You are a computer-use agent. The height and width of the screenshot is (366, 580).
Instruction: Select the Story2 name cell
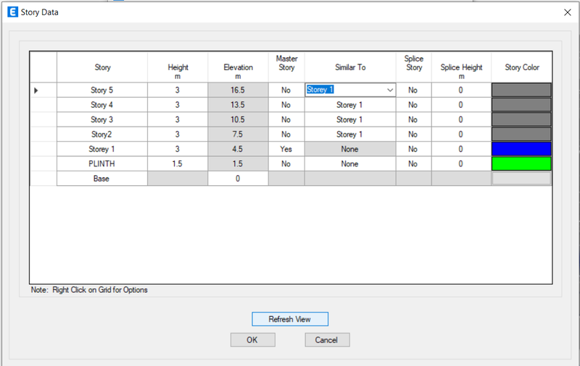(102, 135)
